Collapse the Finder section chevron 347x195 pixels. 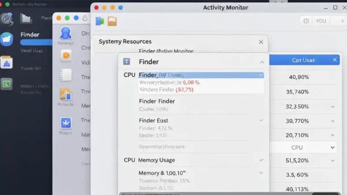pyautogui.click(x=262, y=62)
